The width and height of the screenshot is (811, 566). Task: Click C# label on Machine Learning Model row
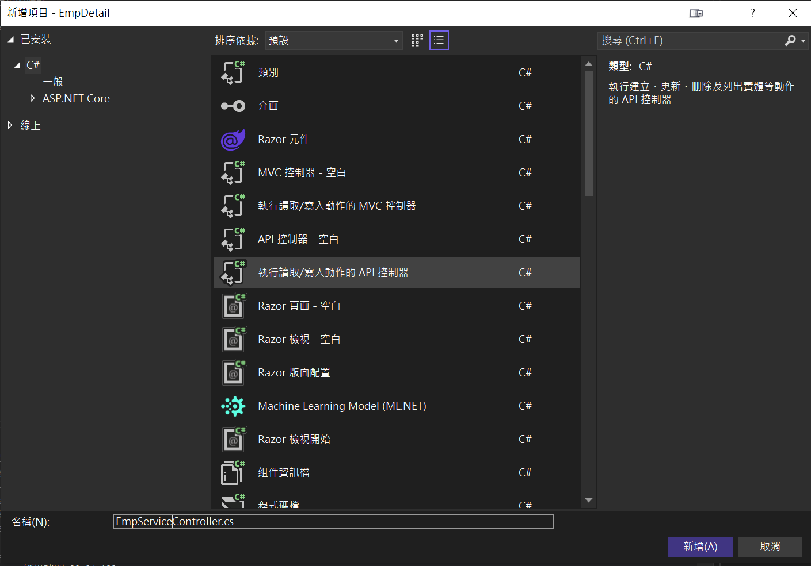(x=525, y=406)
